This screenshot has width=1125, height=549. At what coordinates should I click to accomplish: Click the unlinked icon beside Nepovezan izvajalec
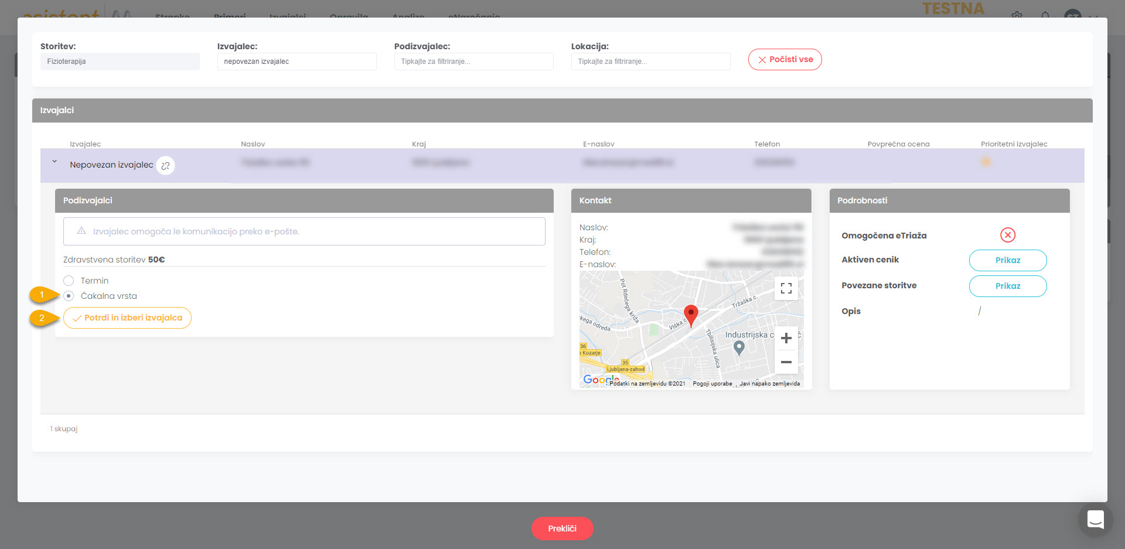coord(165,166)
